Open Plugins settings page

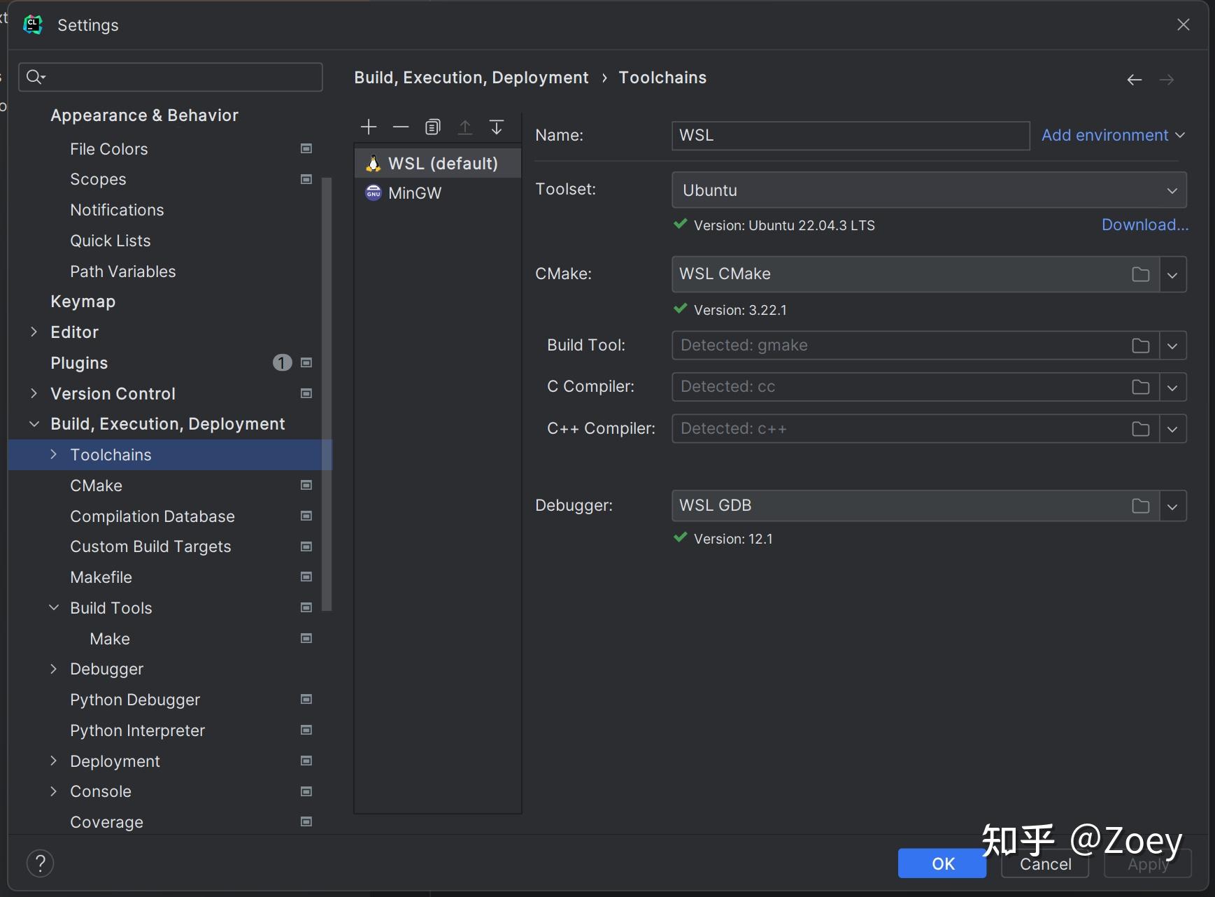[79, 363]
